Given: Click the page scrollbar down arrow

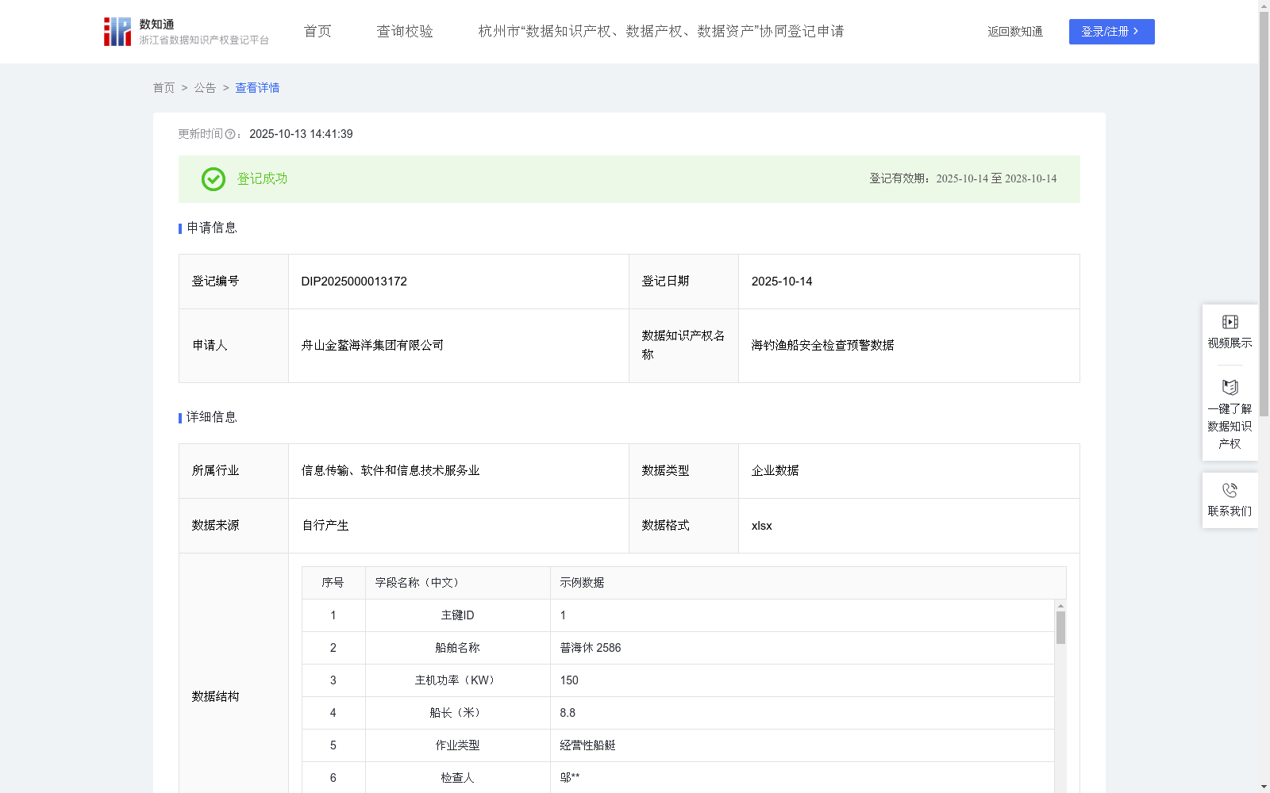Looking at the screenshot, I should (x=1264, y=787).
